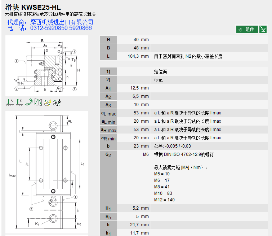This screenshot has height=236, width=272.
Task: Click the G2 parameter label cell
Action: 108,154
